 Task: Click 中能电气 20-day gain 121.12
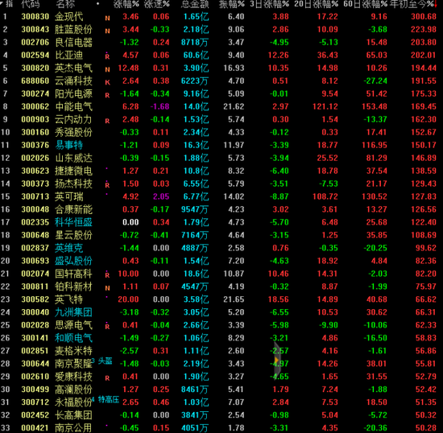coord(325,107)
